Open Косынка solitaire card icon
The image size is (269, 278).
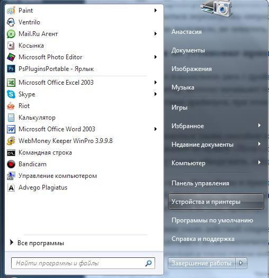point(11,46)
